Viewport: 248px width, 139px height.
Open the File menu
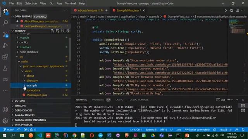point(11,3)
